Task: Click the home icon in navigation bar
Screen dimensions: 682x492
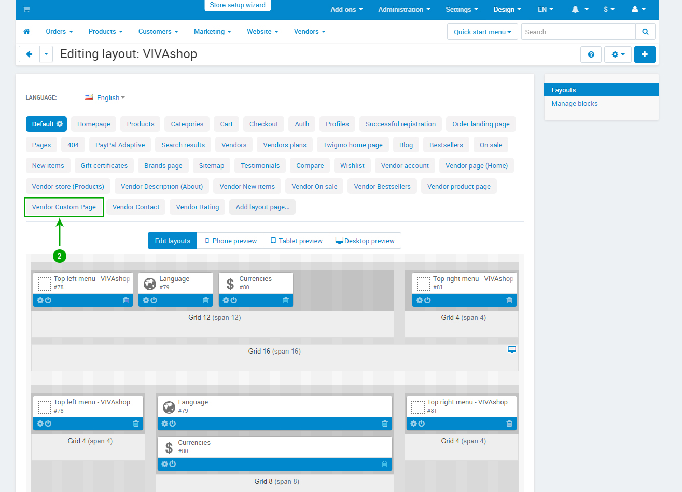Action: coord(27,32)
